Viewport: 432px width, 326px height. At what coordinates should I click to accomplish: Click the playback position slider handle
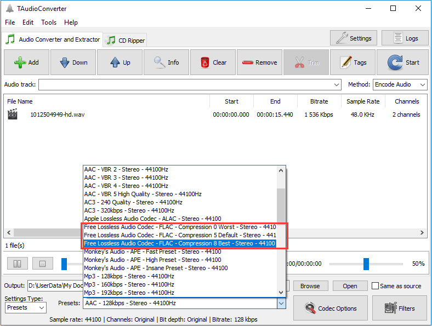tap(64, 264)
